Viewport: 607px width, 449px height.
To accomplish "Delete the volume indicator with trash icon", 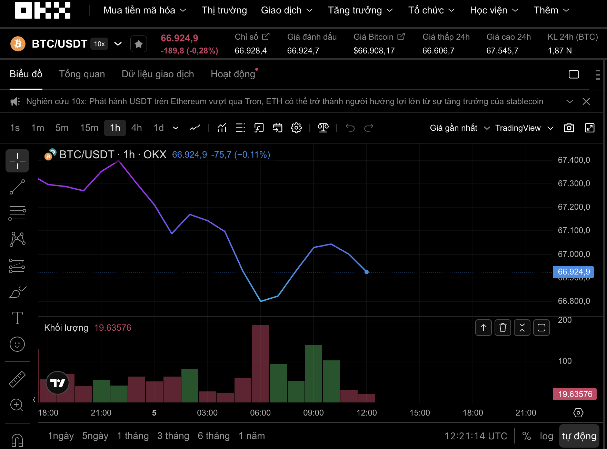I will [x=502, y=328].
